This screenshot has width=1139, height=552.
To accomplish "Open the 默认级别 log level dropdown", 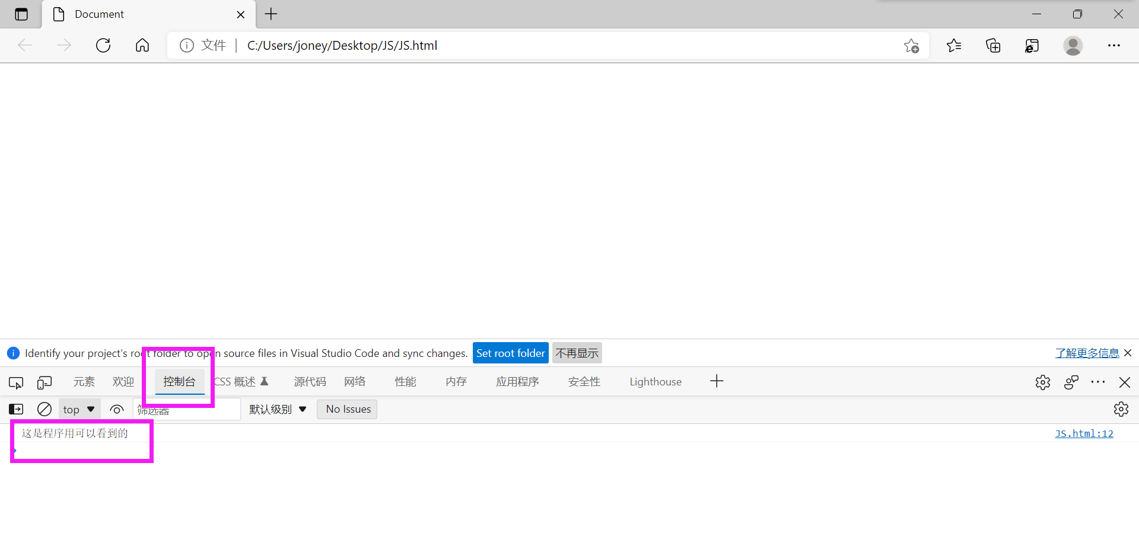I will (x=278, y=409).
